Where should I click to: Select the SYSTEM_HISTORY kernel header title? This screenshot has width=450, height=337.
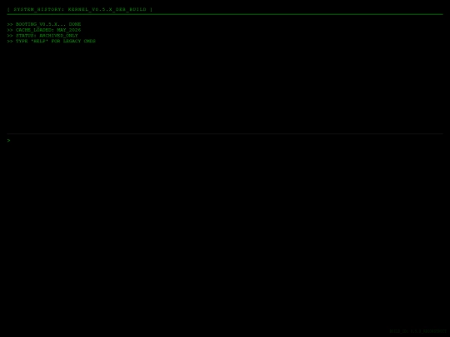[x=80, y=9]
